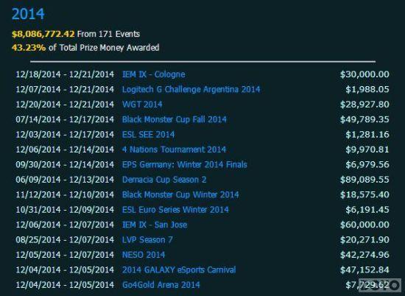Click the $8,086,772.42 total prize amount
This screenshot has width=405, height=296.
pos(43,34)
